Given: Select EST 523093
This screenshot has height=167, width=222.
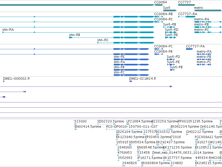Looking at the screenshot, I should click(x=76, y=124).
